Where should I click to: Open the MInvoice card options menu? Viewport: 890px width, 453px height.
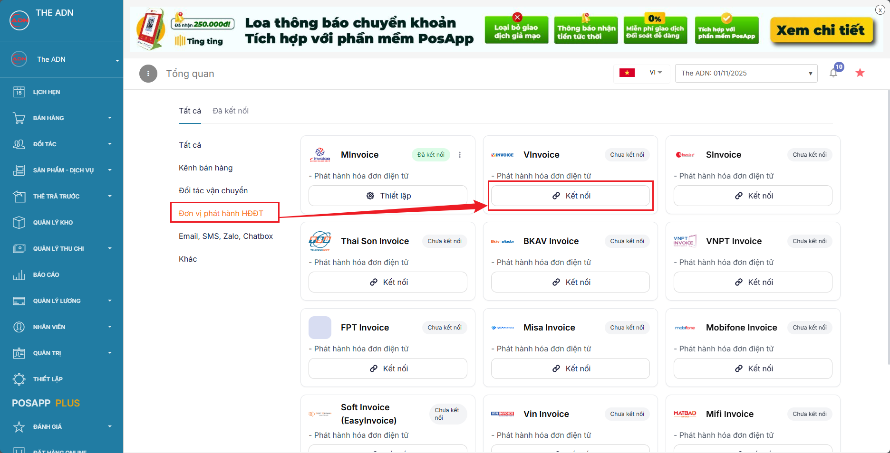coord(460,155)
